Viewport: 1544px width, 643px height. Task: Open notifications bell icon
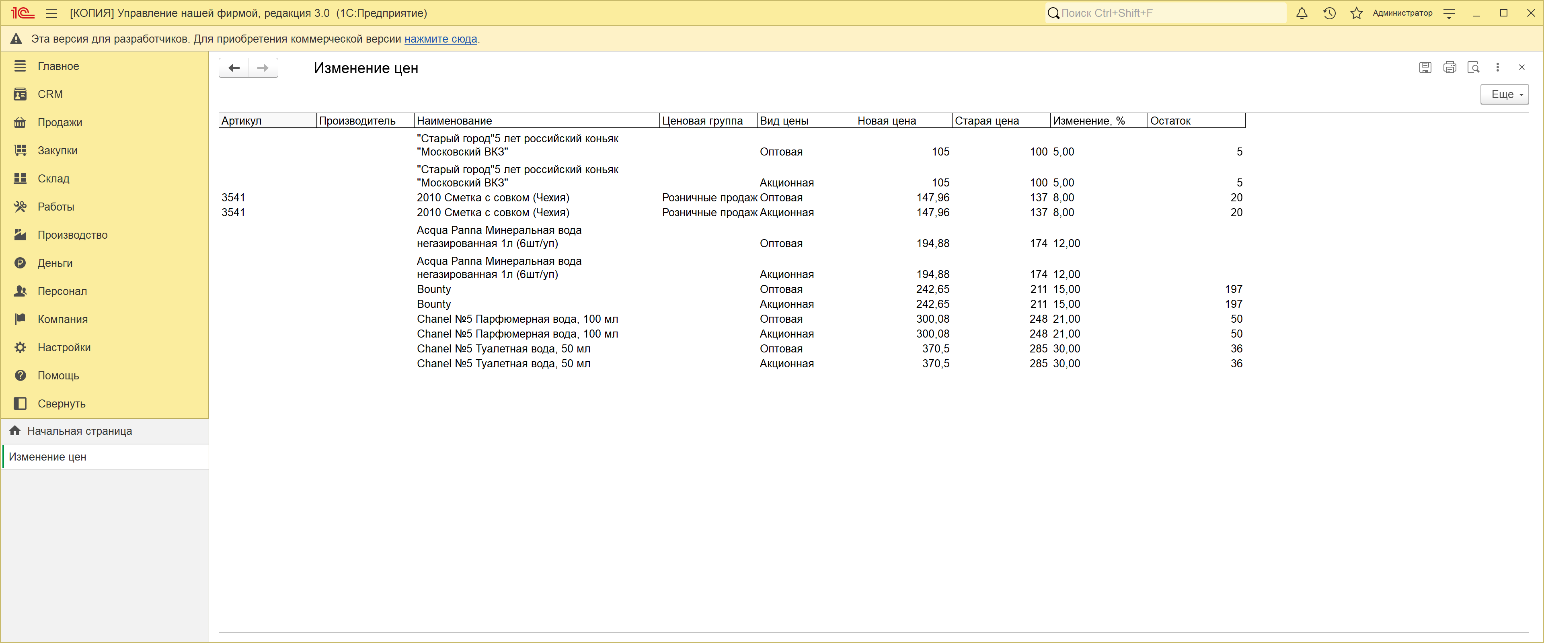[x=1302, y=13]
